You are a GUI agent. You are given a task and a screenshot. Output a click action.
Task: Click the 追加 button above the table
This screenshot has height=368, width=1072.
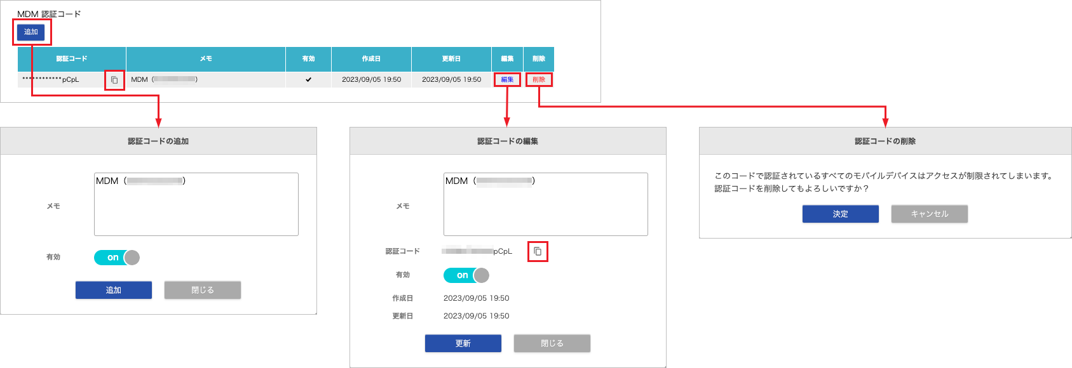click(31, 32)
